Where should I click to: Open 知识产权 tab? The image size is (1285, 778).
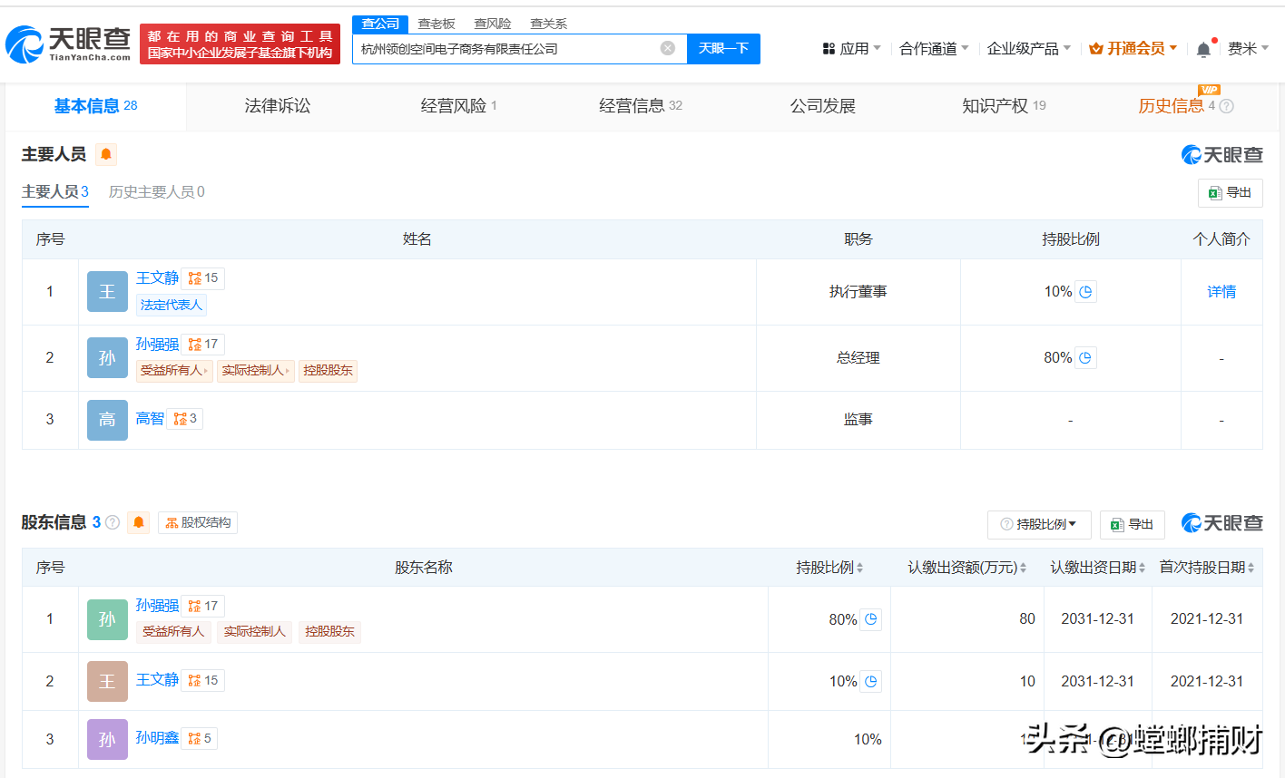1004,106
